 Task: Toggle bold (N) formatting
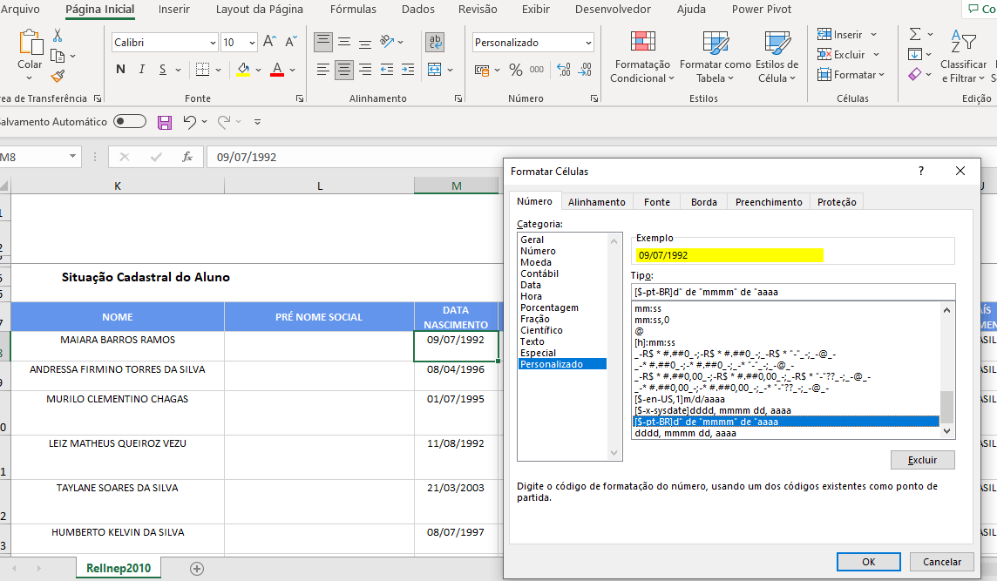(x=120, y=70)
